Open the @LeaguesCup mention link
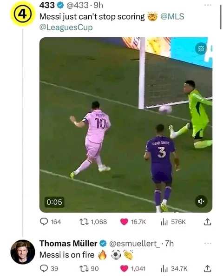This screenshot has width=223, height=279. pyautogui.click(x=66, y=27)
